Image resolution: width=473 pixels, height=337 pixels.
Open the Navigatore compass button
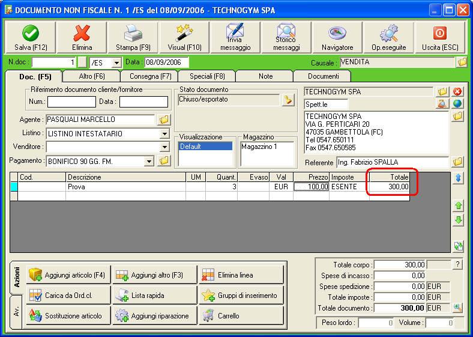(x=337, y=37)
